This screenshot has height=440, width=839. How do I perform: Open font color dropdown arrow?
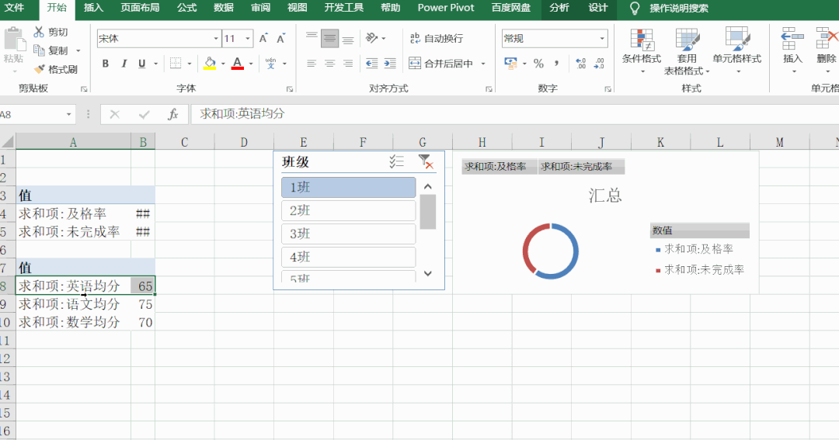pos(251,64)
